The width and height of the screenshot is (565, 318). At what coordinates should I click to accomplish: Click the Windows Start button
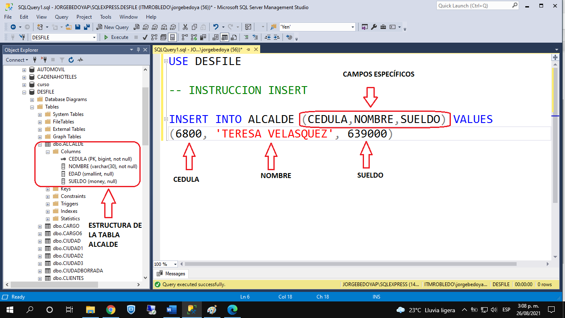coord(10,310)
